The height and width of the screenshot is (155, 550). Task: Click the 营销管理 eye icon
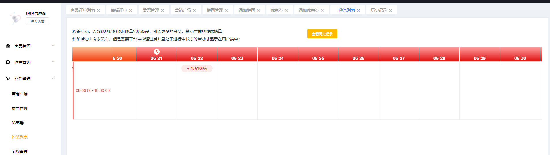tap(8, 79)
